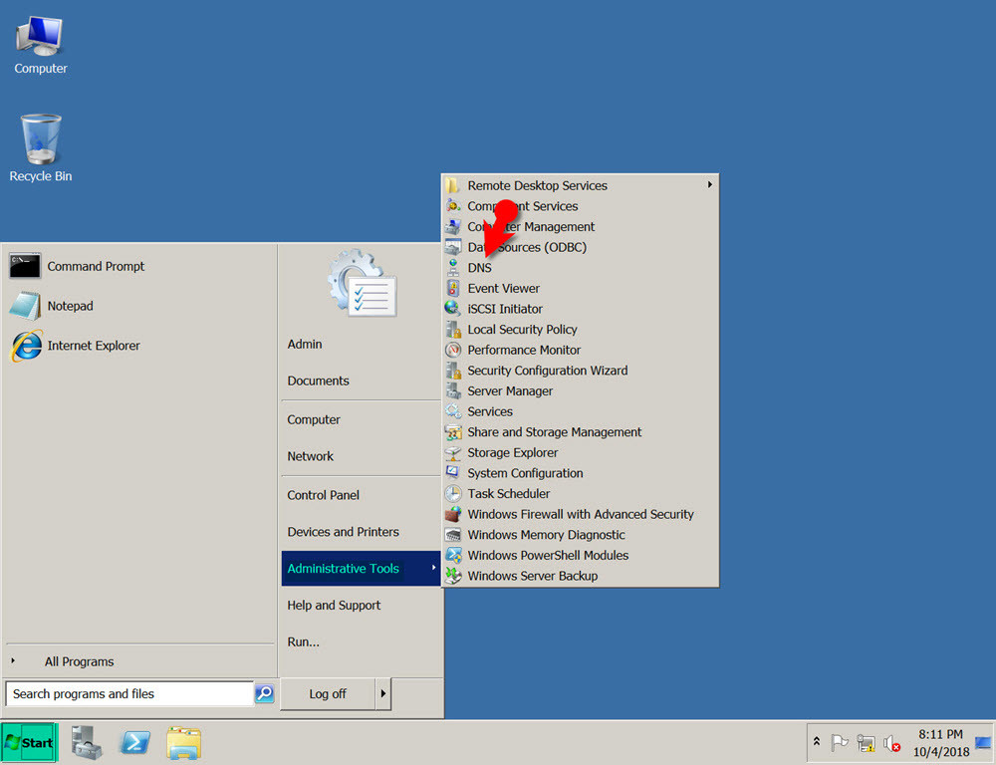Click the Event Viewer icon
Image resolution: width=996 pixels, height=765 pixels.
coord(452,289)
